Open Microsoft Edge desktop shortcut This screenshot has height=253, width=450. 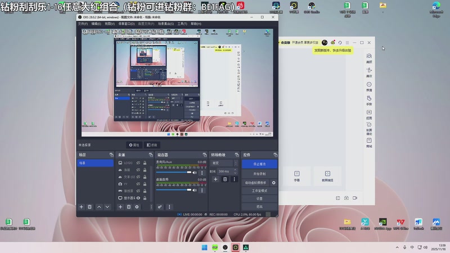[436, 10]
